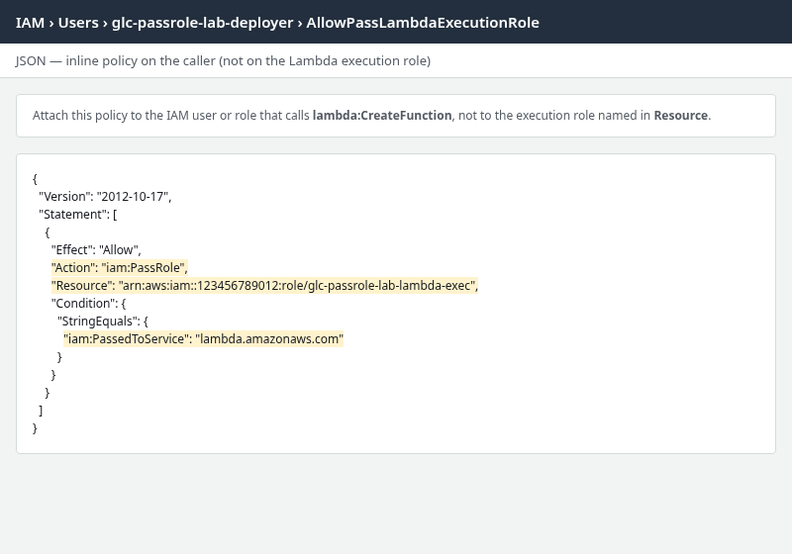792x554 pixels.
Task: Click bold Resource word in the note
Action: click(680, 116)
